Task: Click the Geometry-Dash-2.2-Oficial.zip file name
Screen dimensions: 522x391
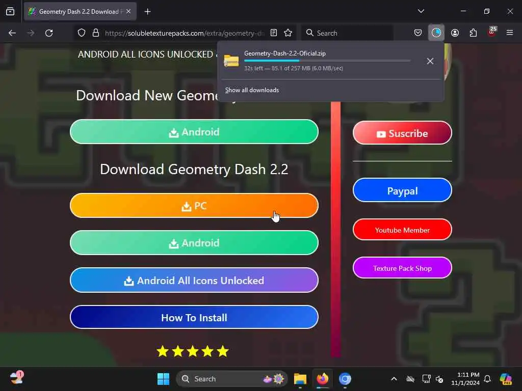Action: 285,53
